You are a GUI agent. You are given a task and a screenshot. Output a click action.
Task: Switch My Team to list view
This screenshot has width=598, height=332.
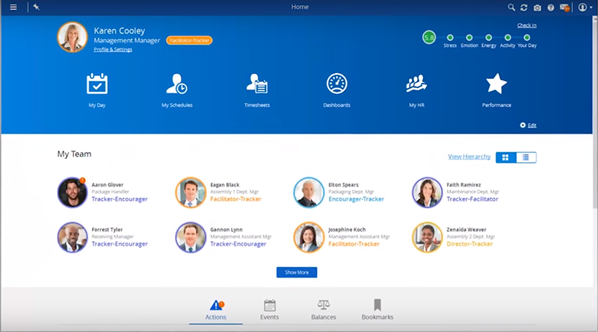pyautogui.click(x=526, y=157)
